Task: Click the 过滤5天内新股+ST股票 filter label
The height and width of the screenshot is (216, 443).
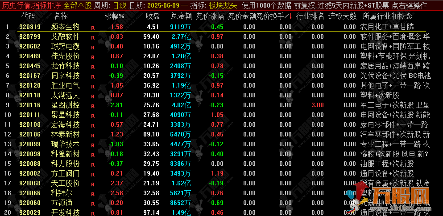Action: [353, 5]
